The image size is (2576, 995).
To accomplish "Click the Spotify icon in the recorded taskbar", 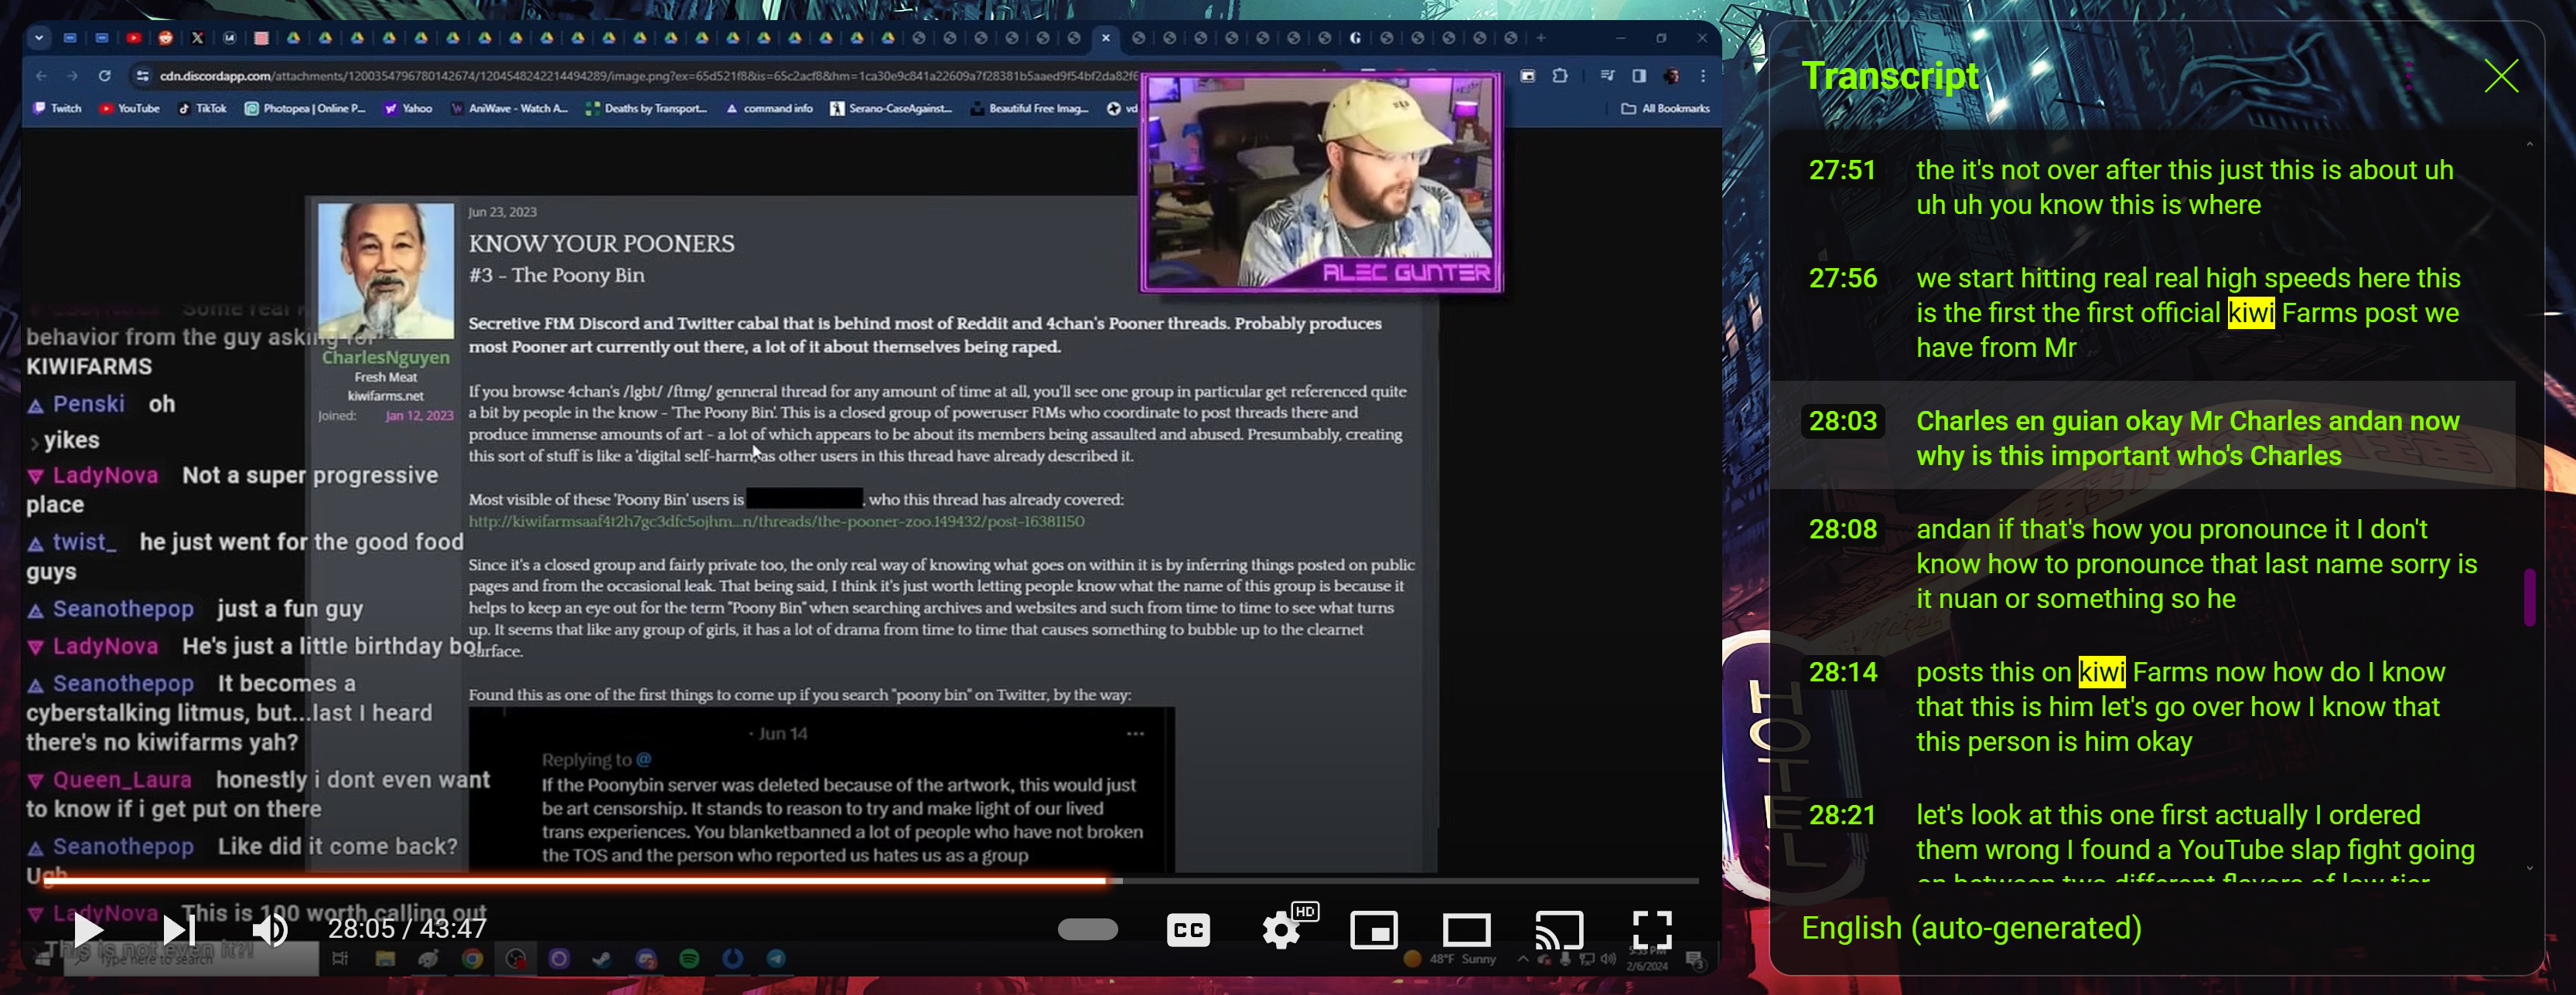I will tap(689, 959).
